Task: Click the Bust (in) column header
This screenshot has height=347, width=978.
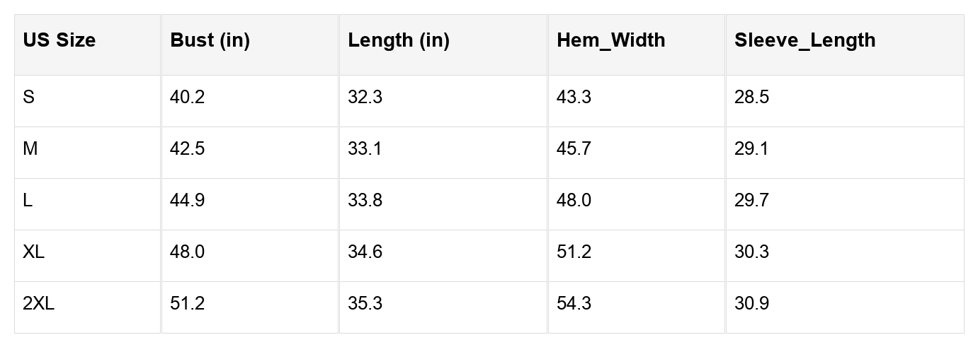Action: (210, 40)
